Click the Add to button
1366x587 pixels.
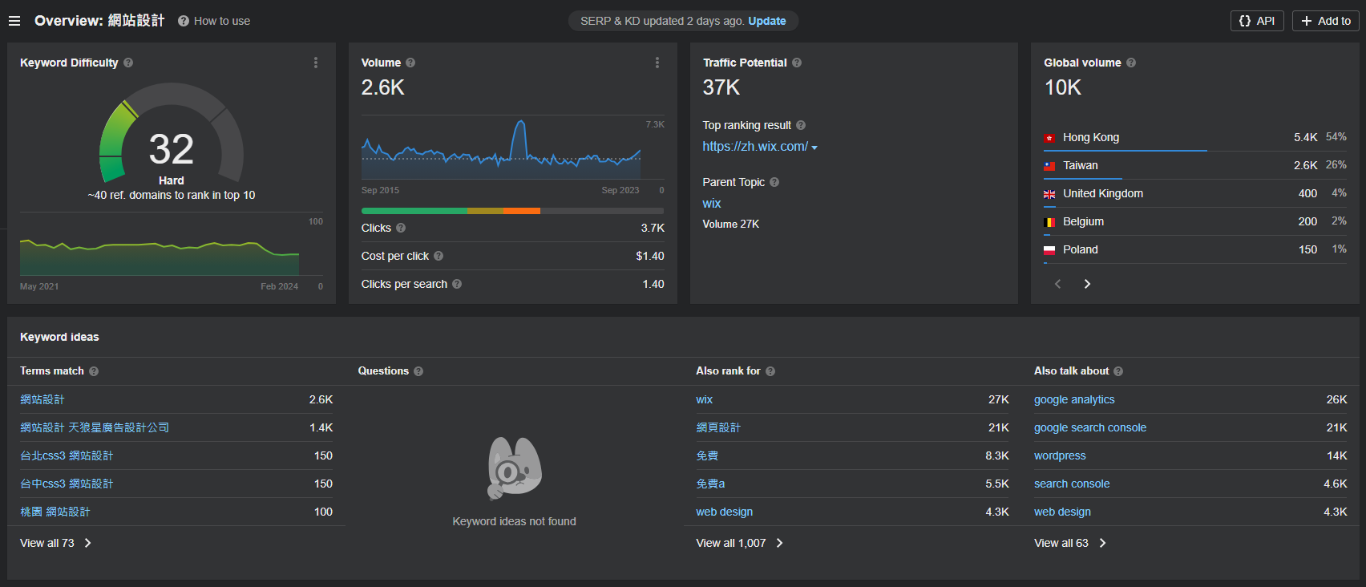coord(1325,21)
